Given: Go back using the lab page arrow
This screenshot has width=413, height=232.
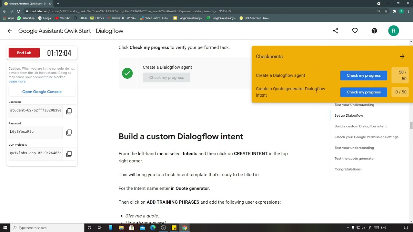Looking at the screenshot, I should click(10, 31).
